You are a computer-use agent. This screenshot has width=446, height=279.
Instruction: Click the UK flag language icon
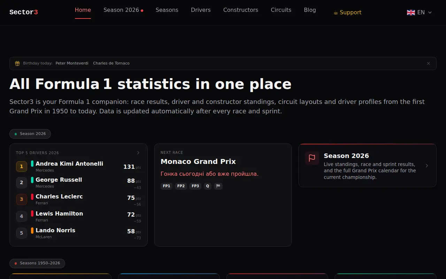pyautogui.click(x=411, y=13)
